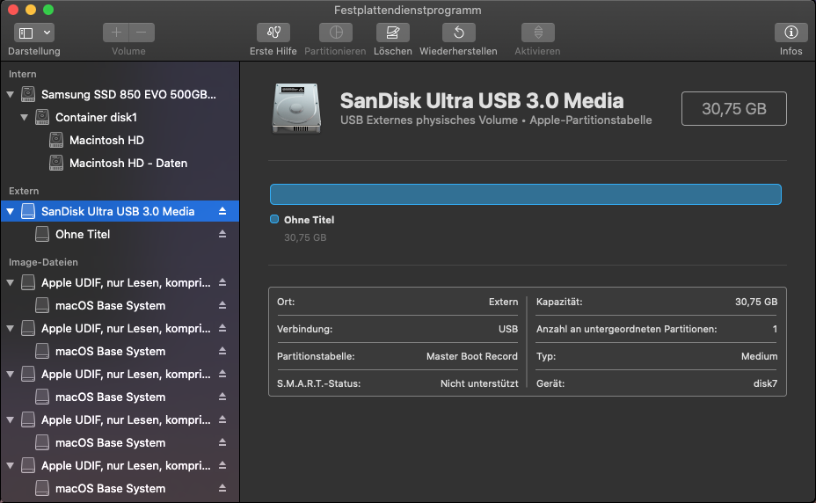Open the Darstellung dropdown chevron
Screen dimensions: 816x503
click(x=47, y=33)
